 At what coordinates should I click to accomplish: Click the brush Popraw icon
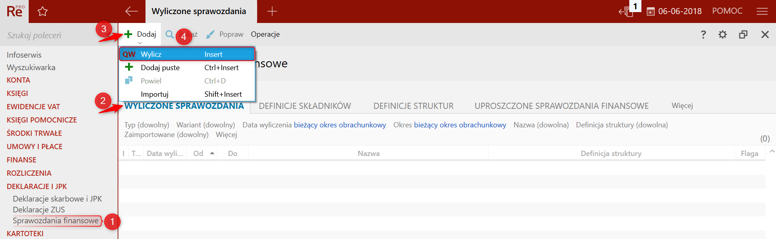(x=210, y=35)
